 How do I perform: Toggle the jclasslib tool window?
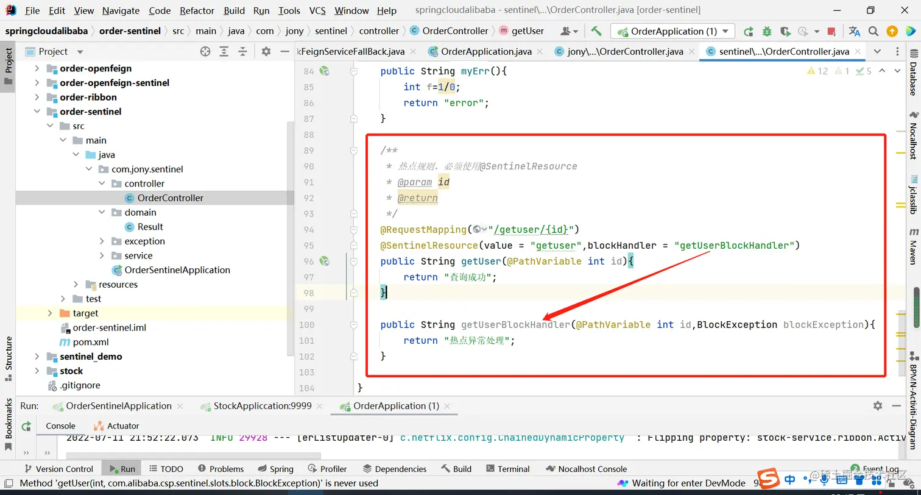pyautogui.click(x=913, y=194)
